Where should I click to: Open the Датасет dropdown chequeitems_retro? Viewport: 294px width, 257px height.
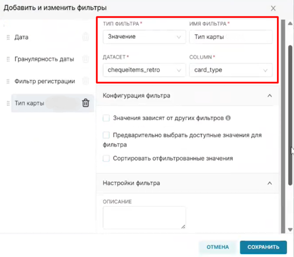[x=144, y=70]
